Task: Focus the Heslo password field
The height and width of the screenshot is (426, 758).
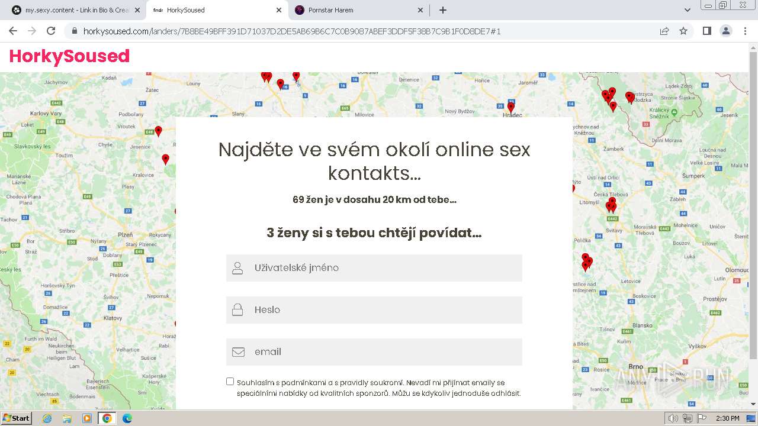Action: pyautogui.click(x=374, y=310)
